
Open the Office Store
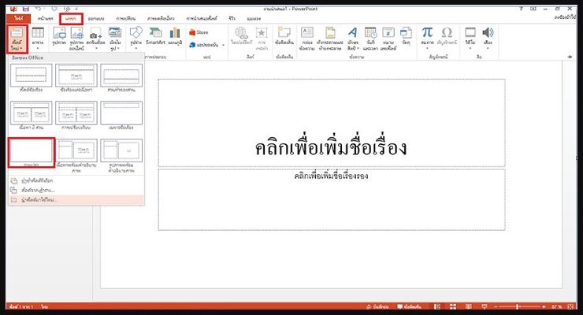202,32
